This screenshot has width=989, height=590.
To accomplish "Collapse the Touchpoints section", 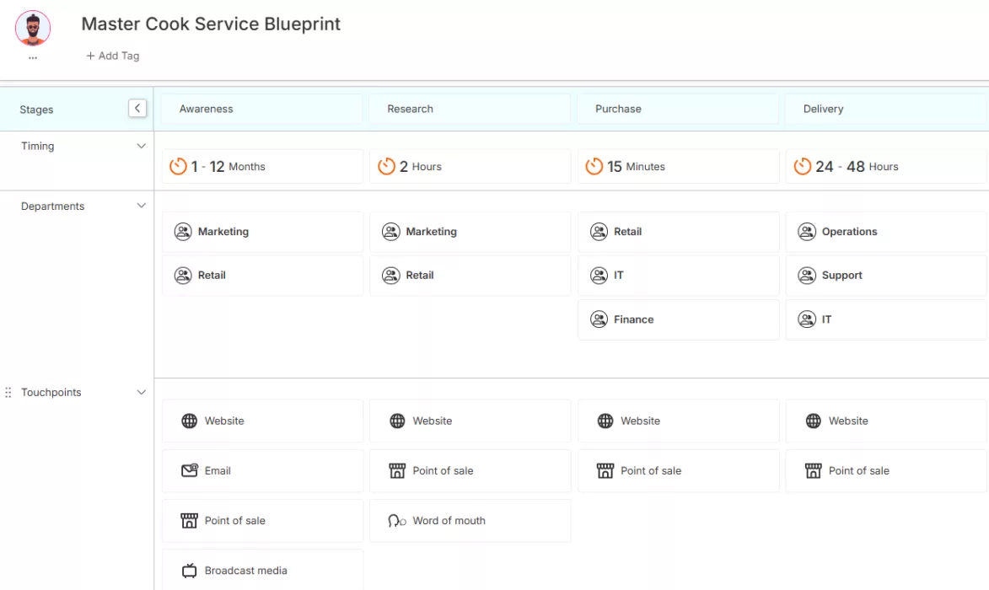I will (x=141, y=392).
